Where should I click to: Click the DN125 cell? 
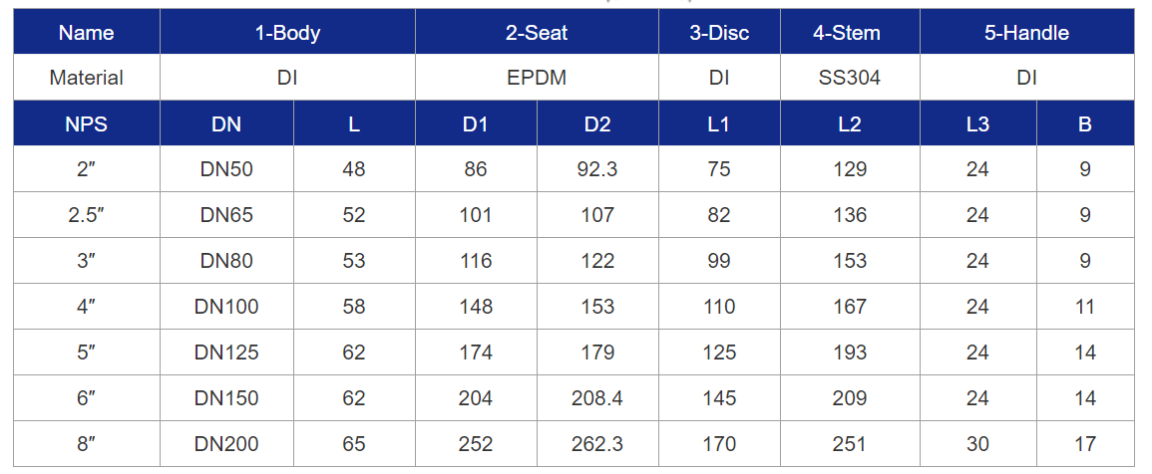tap(226, 353)
